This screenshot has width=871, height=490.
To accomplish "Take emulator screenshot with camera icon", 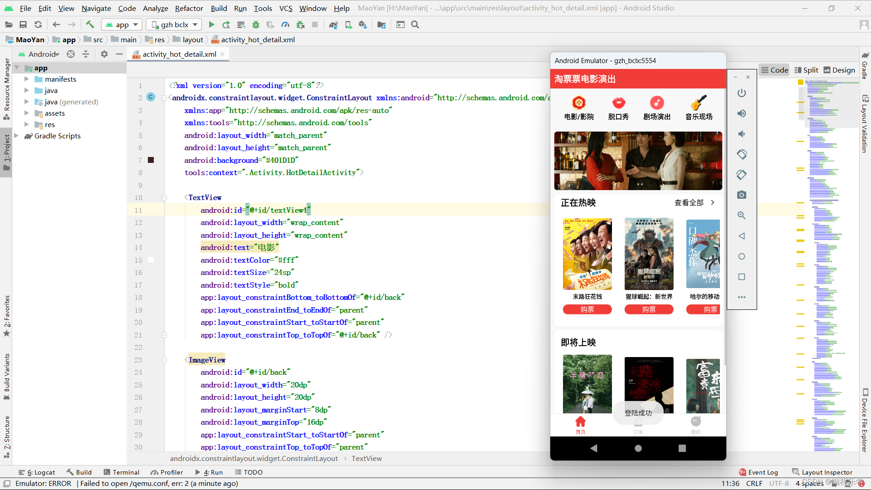I will 741,195.
